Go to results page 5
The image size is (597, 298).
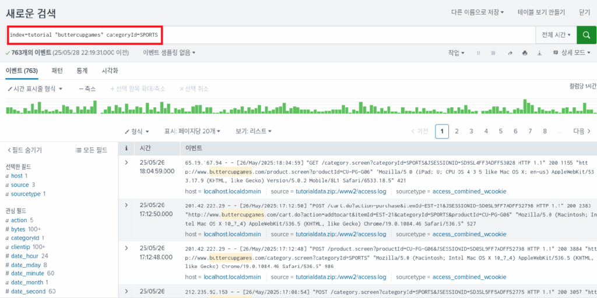(501, 131)
